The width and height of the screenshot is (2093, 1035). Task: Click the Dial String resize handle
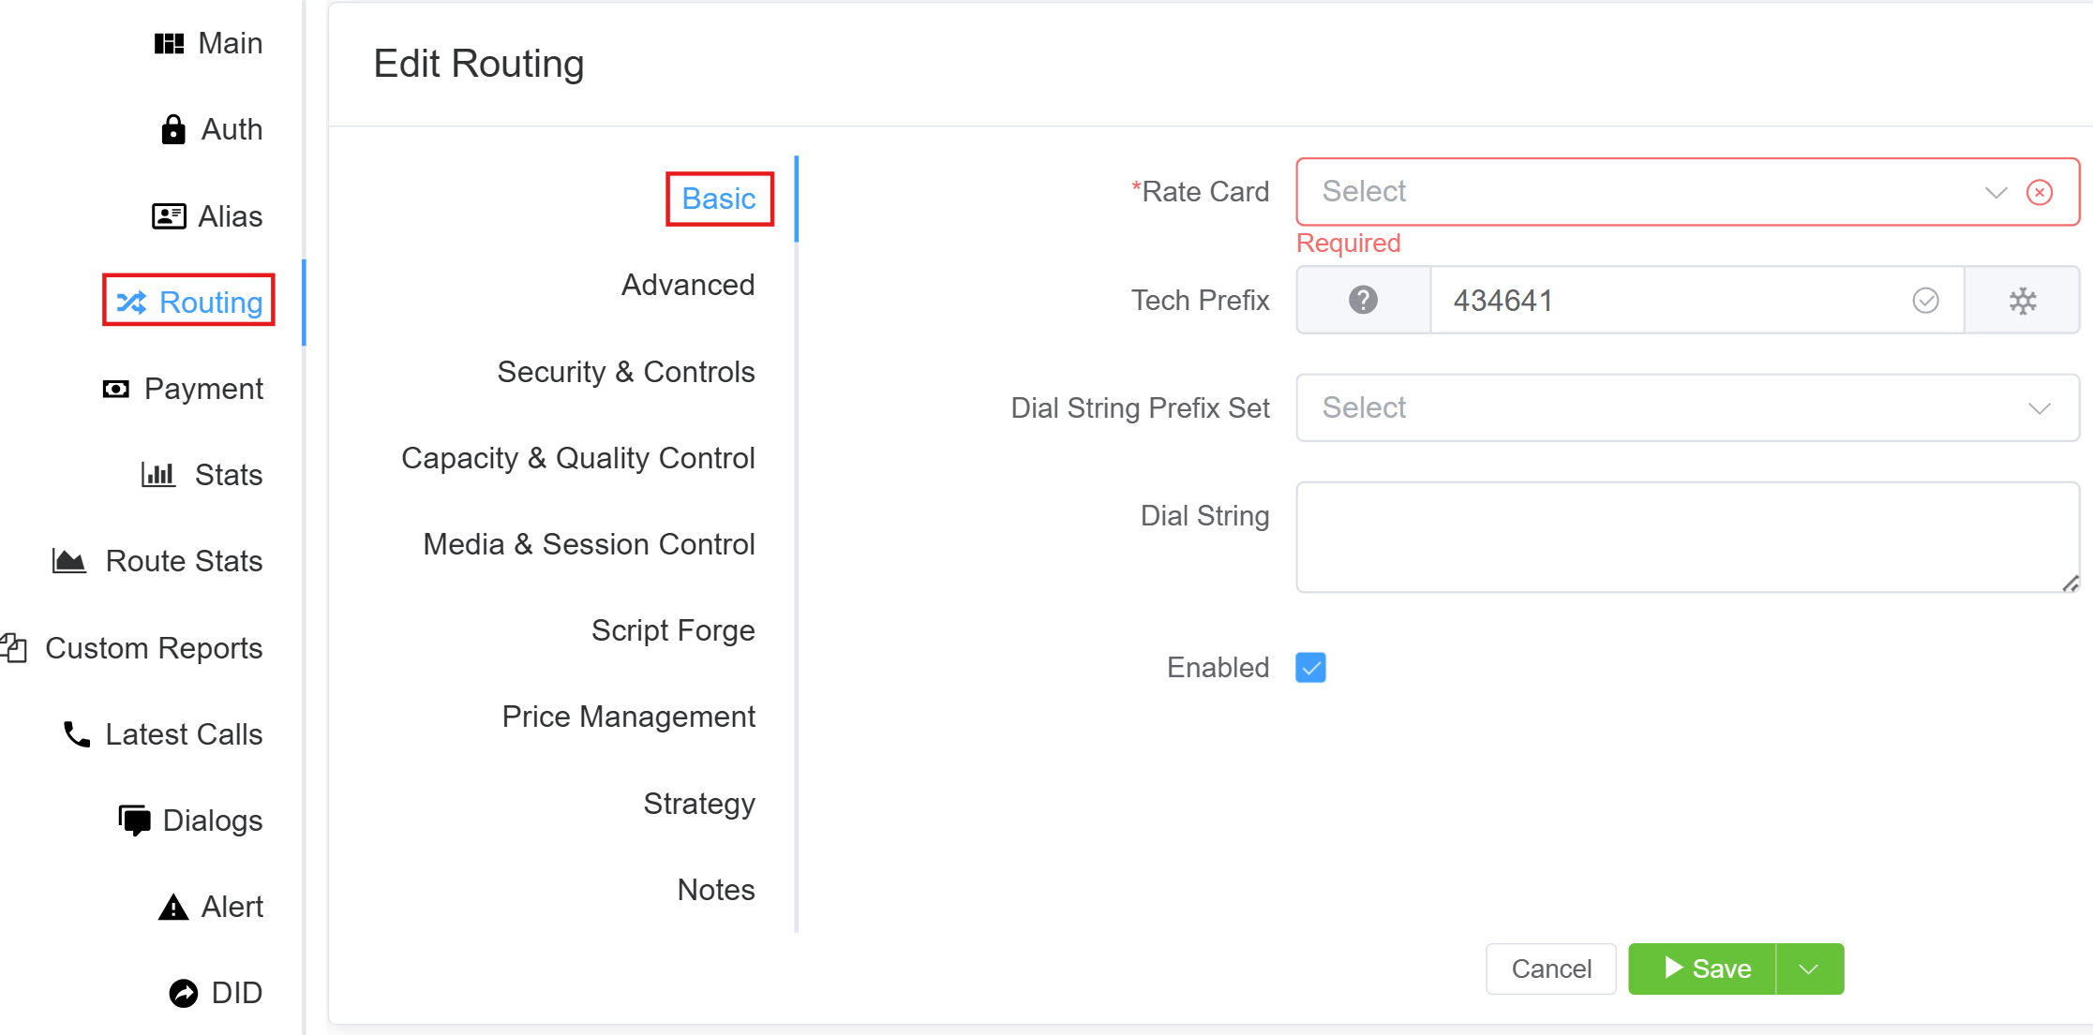pos(2071,584)
